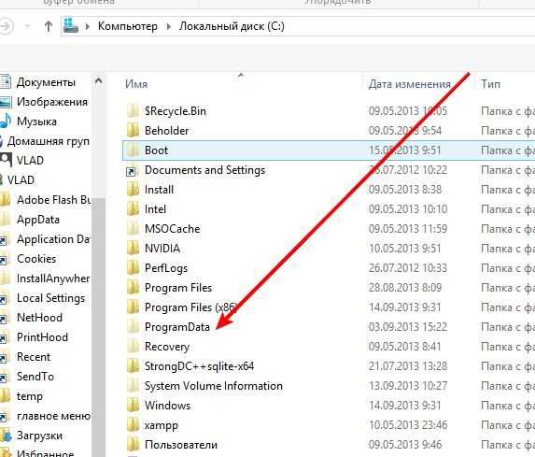Click the Up one level arrow
This screenshot has width=535, height=457.
tap(49, 26)
